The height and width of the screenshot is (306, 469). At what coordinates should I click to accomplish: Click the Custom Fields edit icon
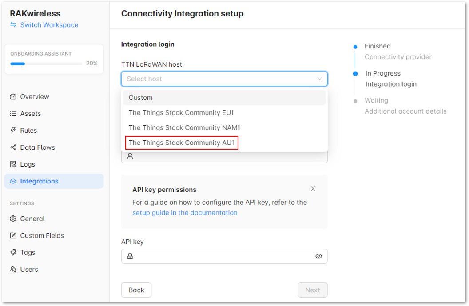(13, 236)
